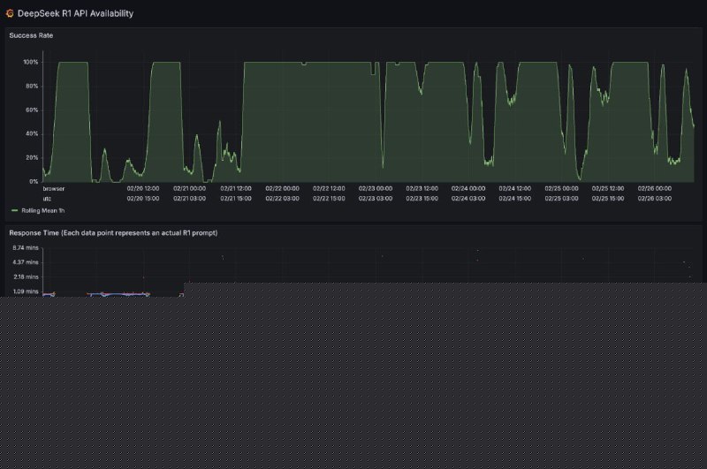Viewport: 707px width, 469px height.
Task: Click the 8.74 mins axis label
Action: (x=26, y=248)
